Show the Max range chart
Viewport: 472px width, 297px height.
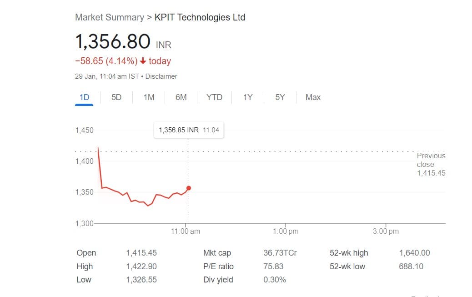[x=313, y=97]
